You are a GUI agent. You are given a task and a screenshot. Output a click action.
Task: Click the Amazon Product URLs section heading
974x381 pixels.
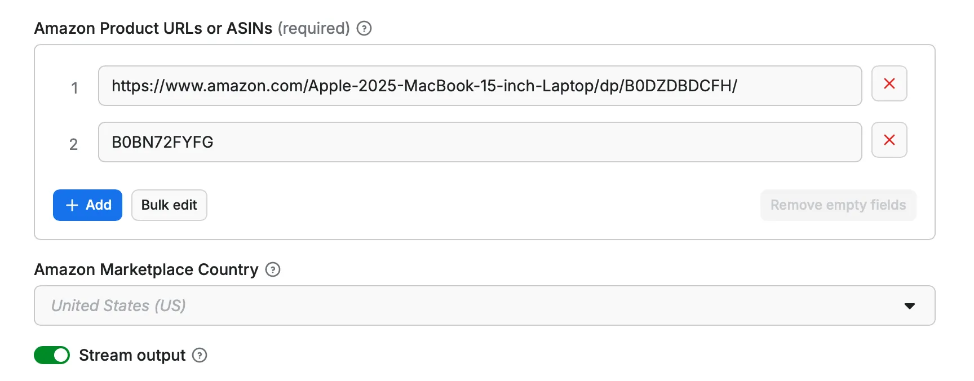[x=154, y=28]
